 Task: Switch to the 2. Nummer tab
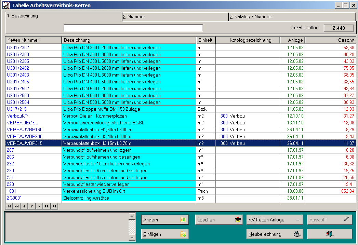(x=175, y=16)
